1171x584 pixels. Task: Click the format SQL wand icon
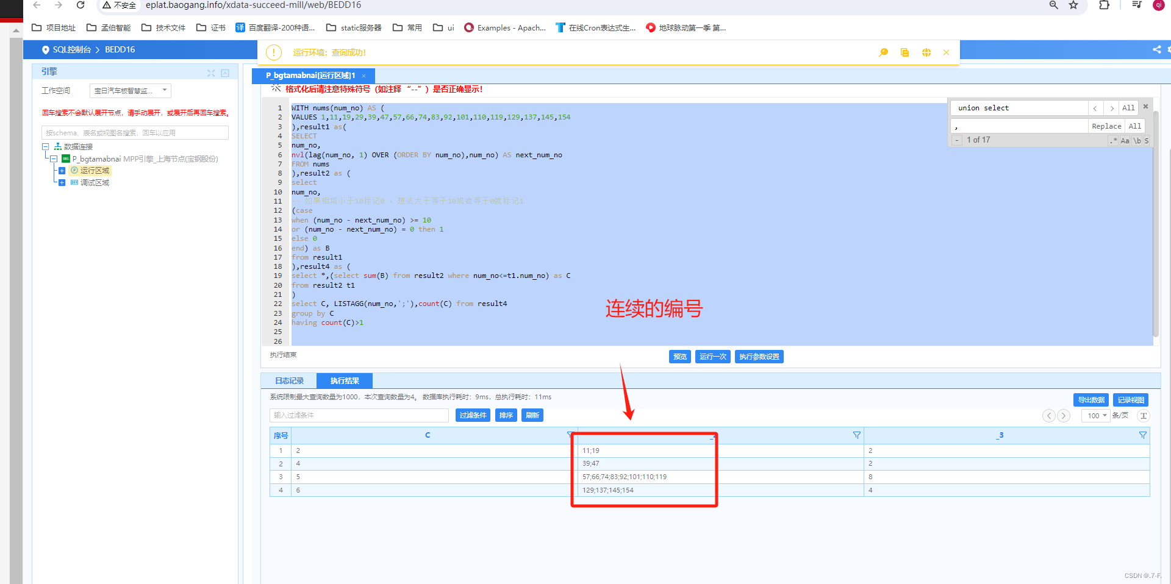point(276,89)
